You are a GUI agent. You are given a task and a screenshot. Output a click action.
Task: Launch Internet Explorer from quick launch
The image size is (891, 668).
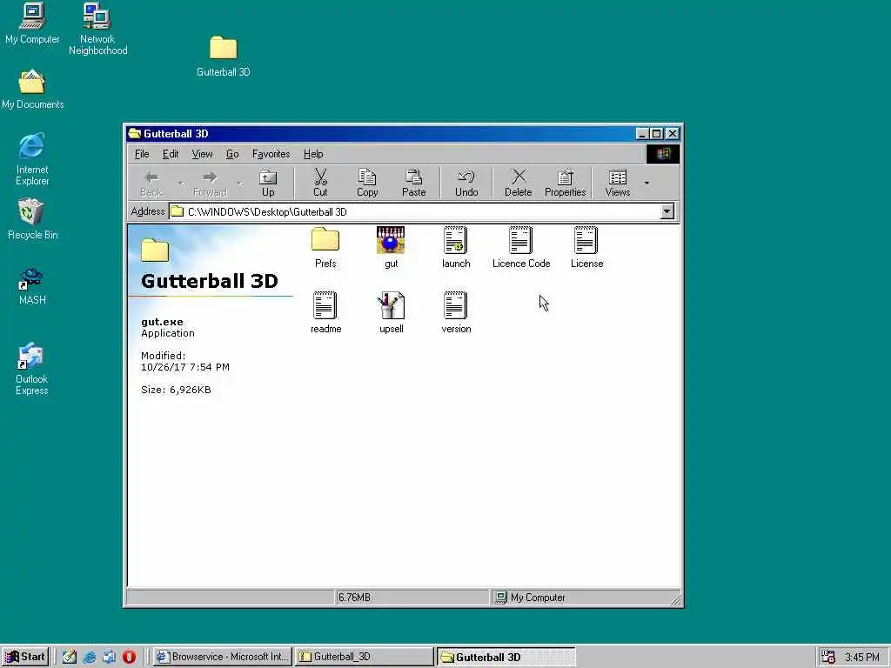[90, 657]
